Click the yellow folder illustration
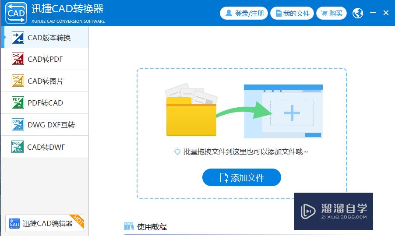 click(191, 110)
